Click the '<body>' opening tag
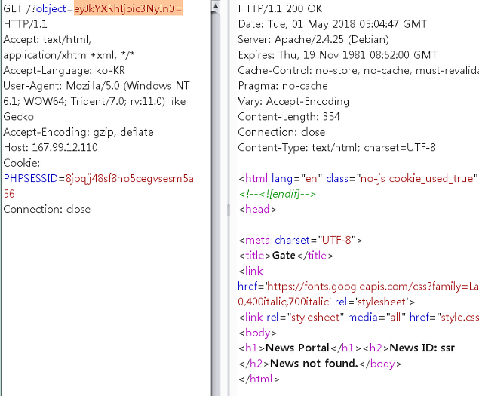 257,333
